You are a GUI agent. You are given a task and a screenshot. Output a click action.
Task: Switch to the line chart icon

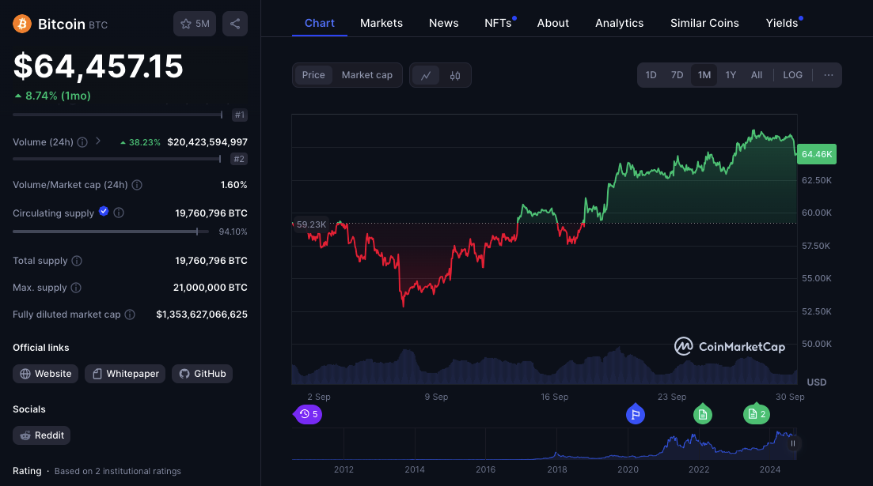(426, 75)
